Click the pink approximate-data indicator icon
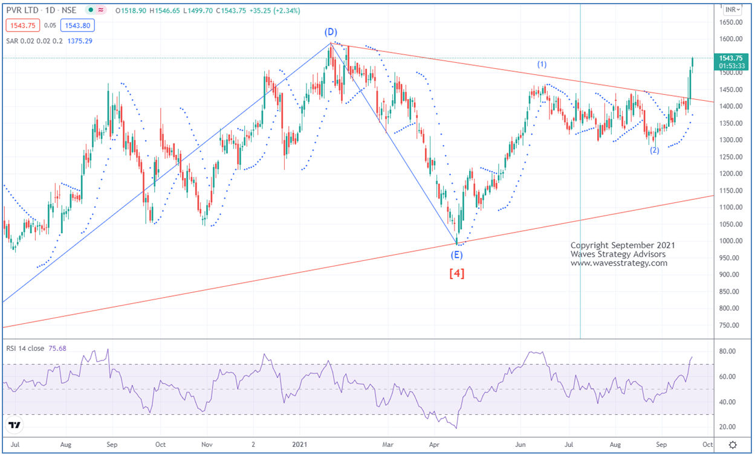755x456 pixels. click(102, 10)
